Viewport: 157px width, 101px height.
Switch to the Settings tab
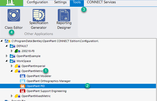tap(60, 2)
